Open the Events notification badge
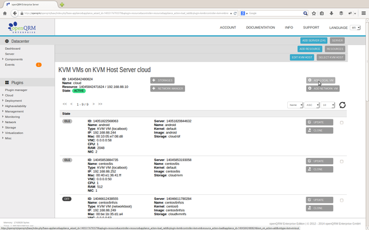Screen dimensions: 369x230 pyautogui.click(x=39, y=65)
